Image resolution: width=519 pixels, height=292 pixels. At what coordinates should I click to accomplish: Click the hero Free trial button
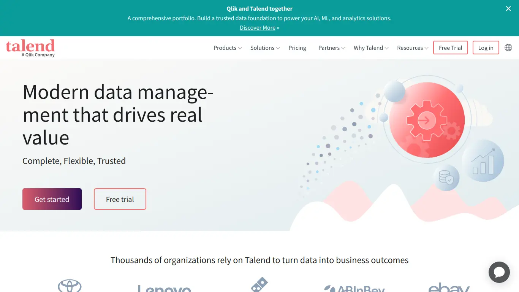point(120,199)
